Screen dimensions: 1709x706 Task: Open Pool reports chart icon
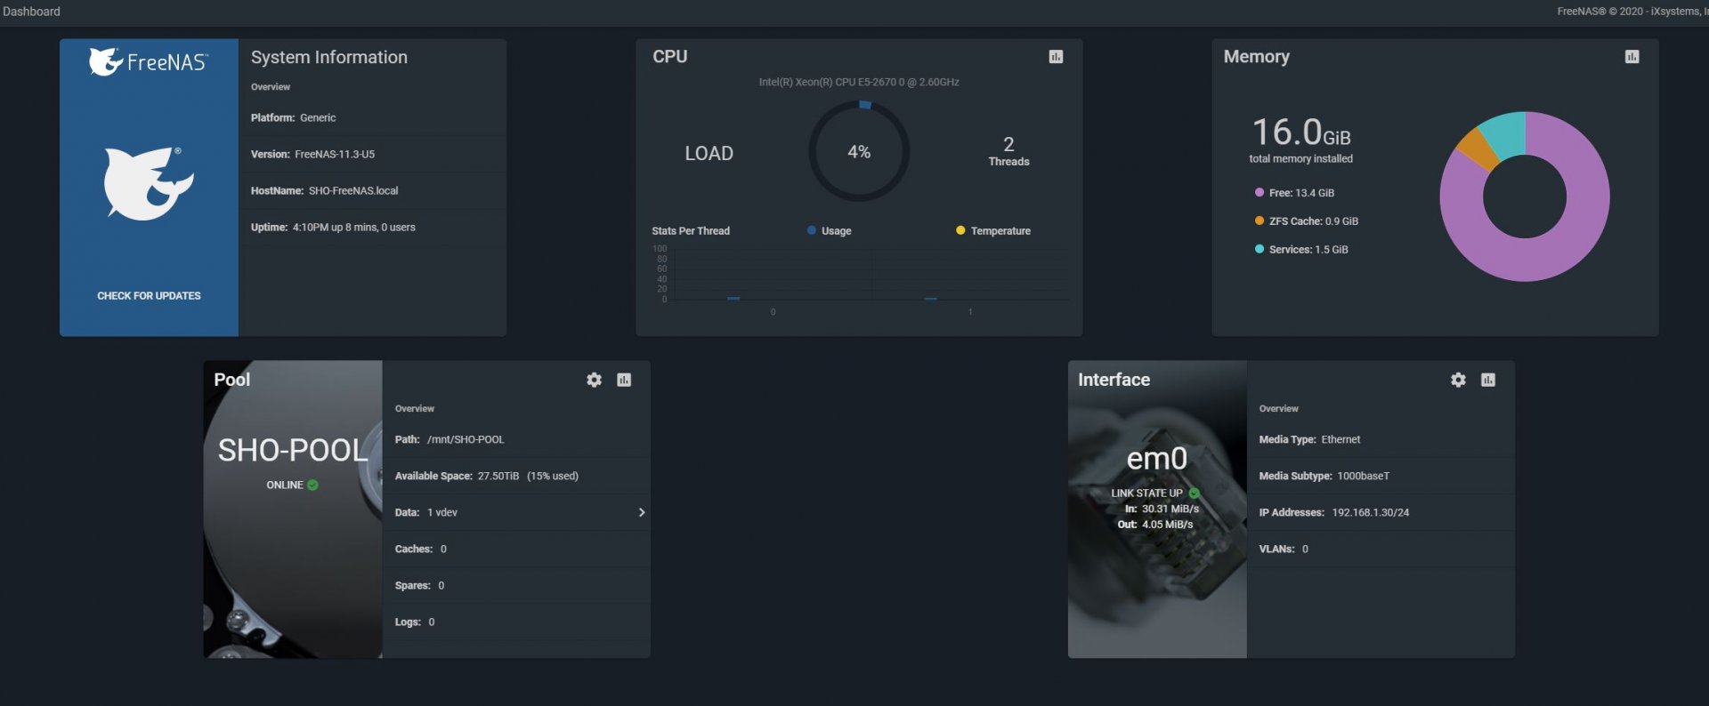point(624,380)
